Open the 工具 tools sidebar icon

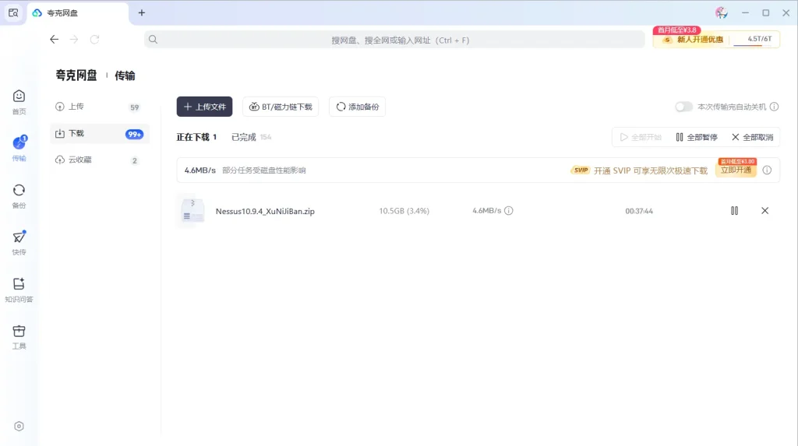19,335
